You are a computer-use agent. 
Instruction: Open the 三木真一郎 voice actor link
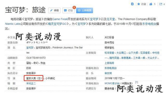pyautogui.click(x=139, y=58)
